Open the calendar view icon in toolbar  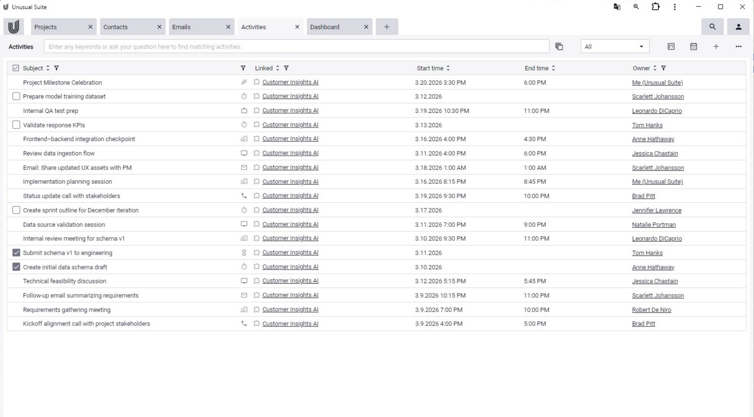click(693, 46)
